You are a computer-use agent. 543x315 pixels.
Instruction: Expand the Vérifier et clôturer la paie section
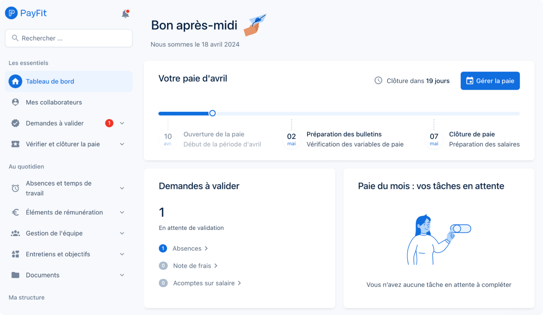pos(122,144)
